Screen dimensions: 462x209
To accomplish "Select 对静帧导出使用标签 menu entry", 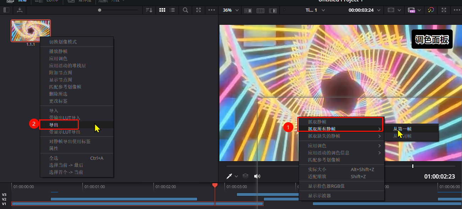I will pos(70,141).
